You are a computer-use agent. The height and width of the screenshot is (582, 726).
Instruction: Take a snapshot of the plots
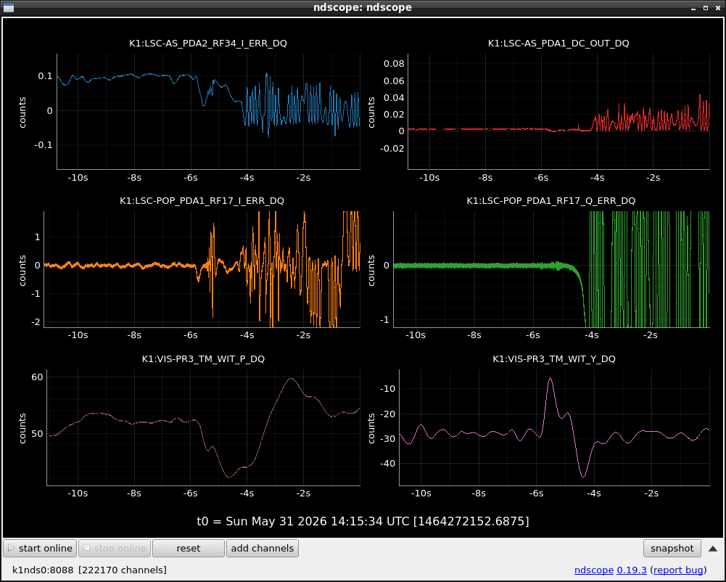coord(672,548)
